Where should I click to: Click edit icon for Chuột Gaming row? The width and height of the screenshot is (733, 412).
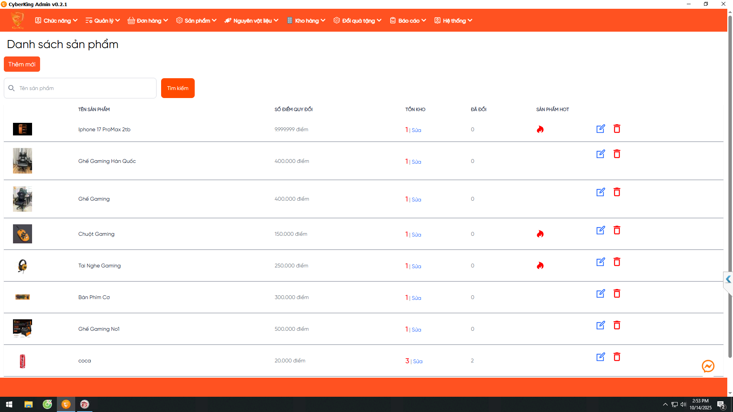pos(601,230)
